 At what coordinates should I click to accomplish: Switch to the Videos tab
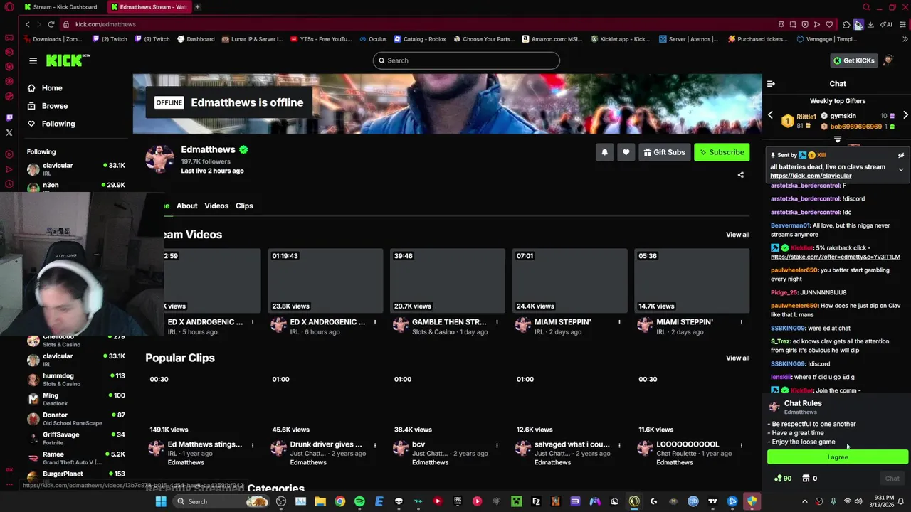[x=216, y=206]
